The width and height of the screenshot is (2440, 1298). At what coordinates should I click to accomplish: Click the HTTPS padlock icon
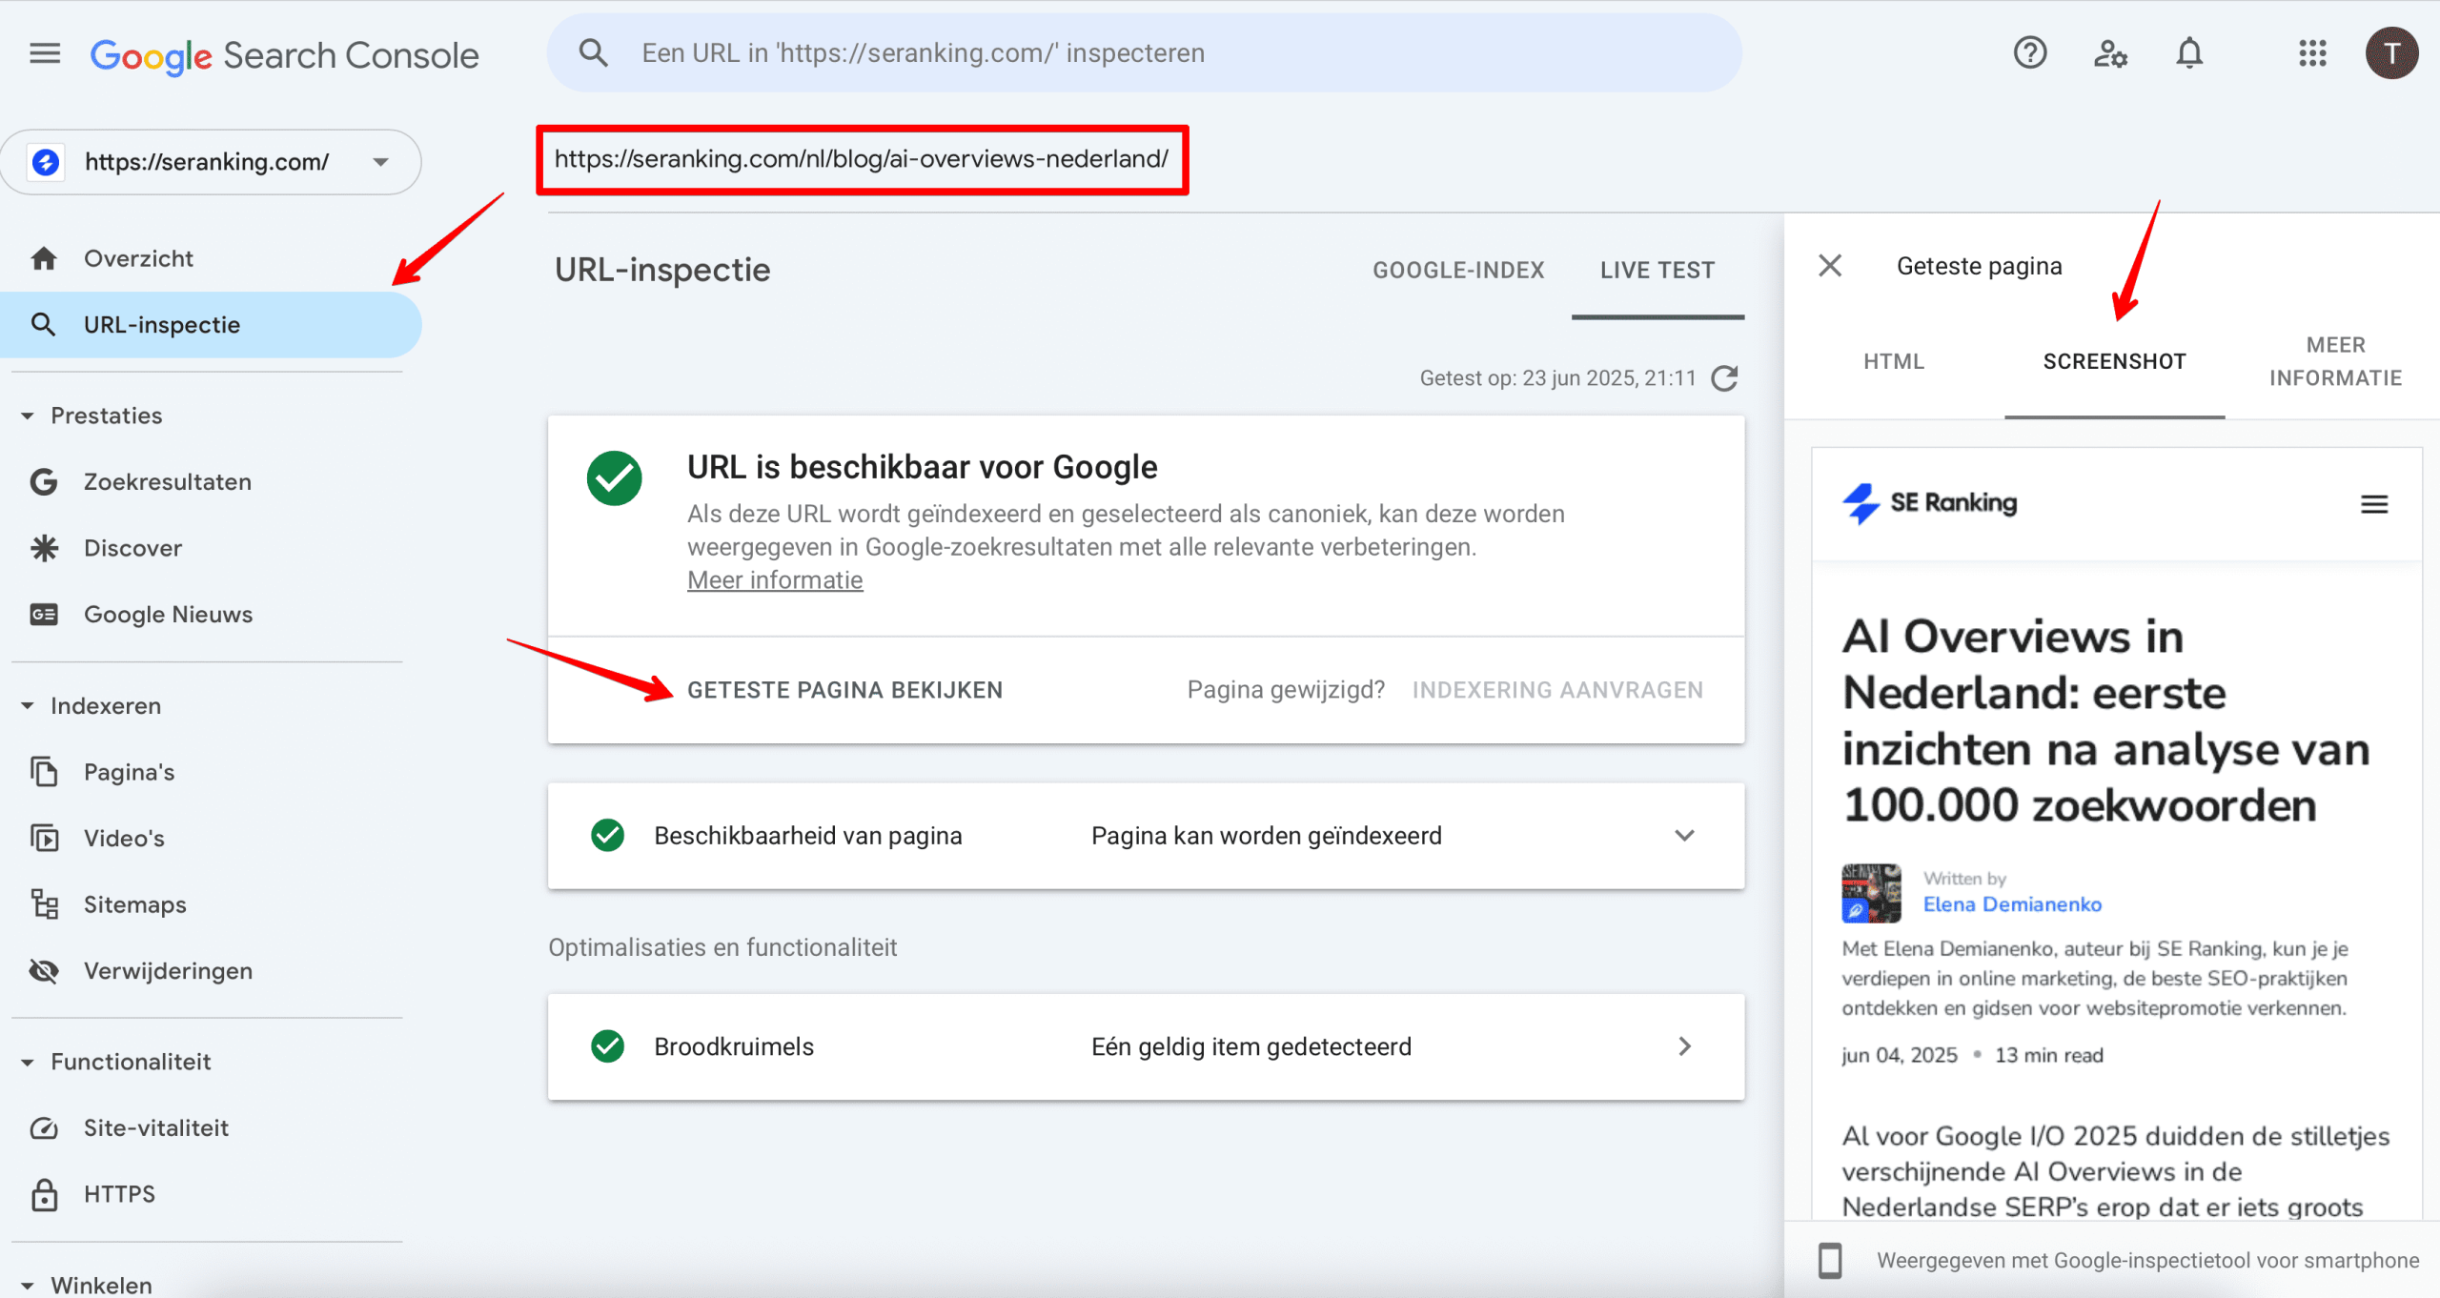pos(44,1194)
